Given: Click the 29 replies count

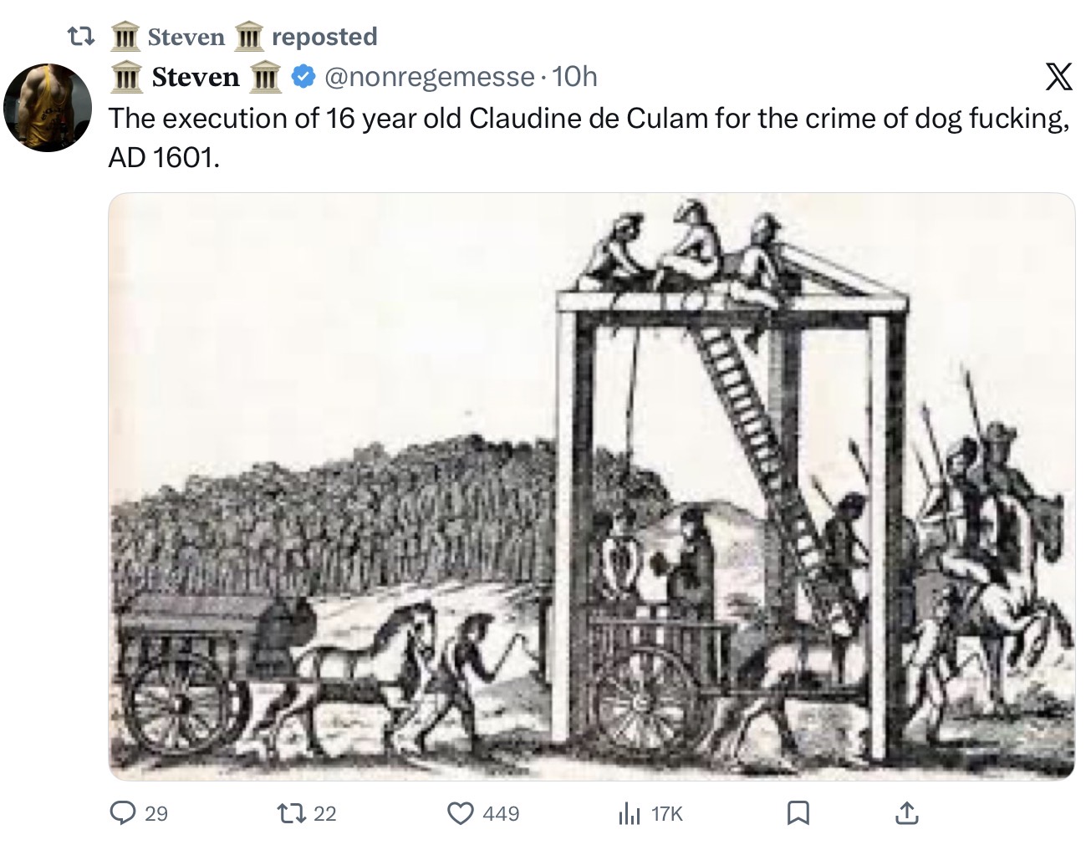Looking at the screenshot, I should (156, 813).
